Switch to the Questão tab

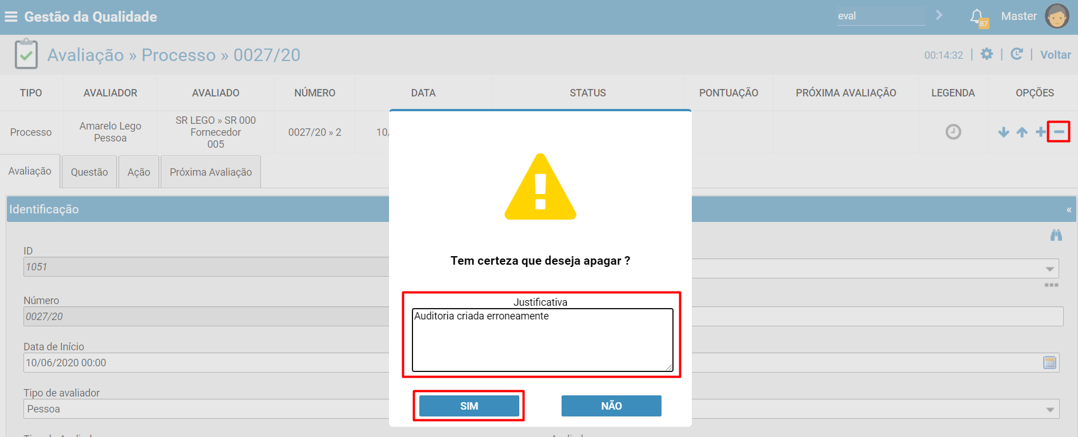(89, 172)
